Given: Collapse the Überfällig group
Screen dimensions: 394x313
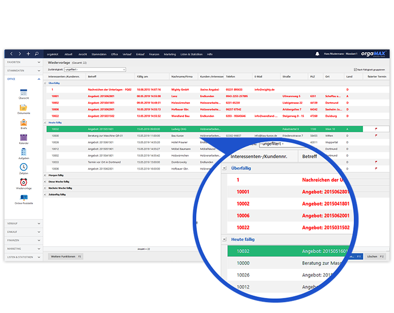Looking at the screenshot, I should pyautogui.click(x=45, y=83).
